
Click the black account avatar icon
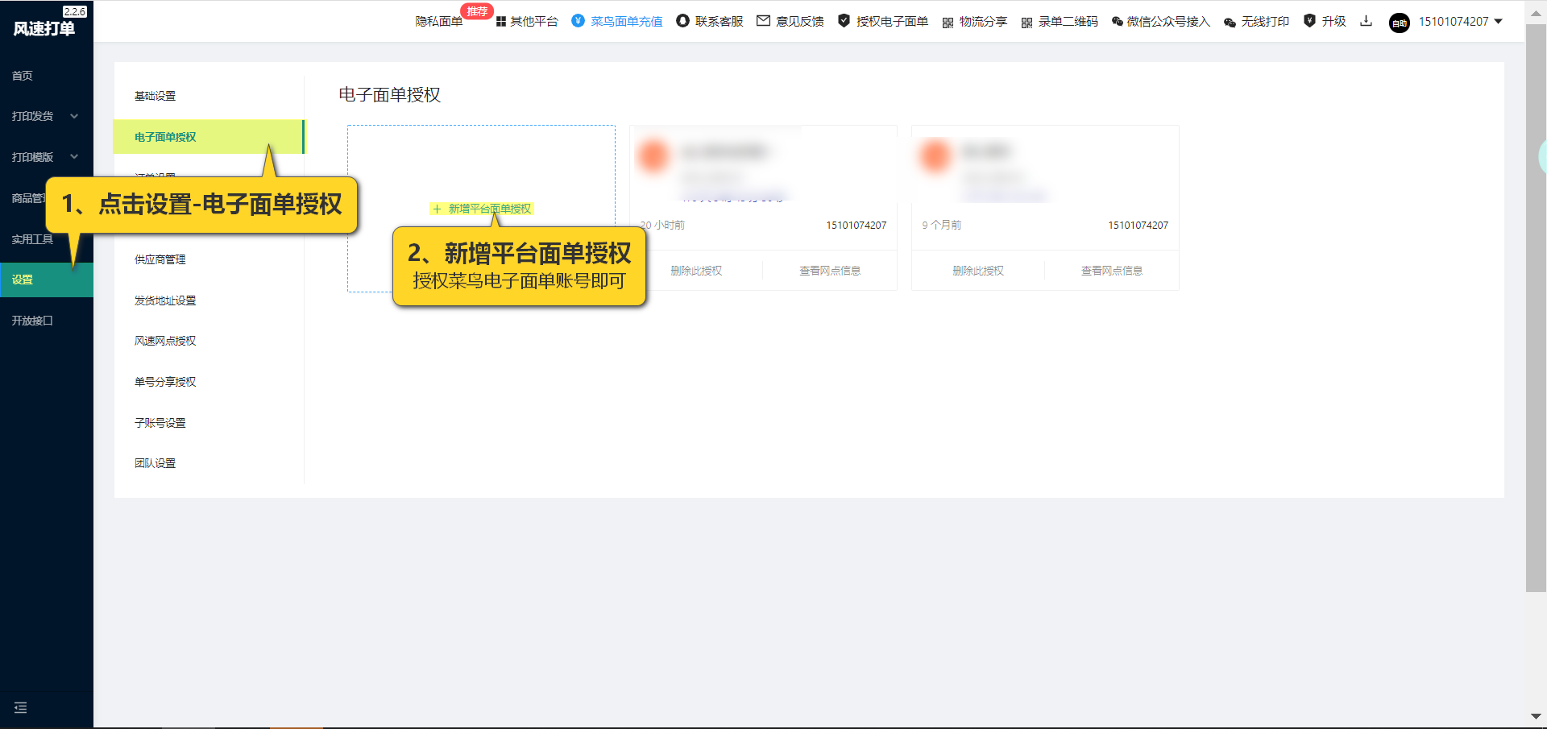pyautogui.click(x=1400, y=23)
